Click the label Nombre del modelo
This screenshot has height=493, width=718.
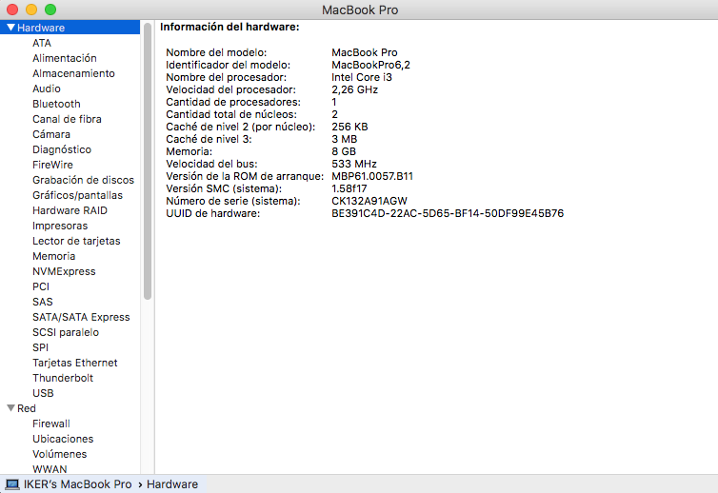[x=216, y=52]
